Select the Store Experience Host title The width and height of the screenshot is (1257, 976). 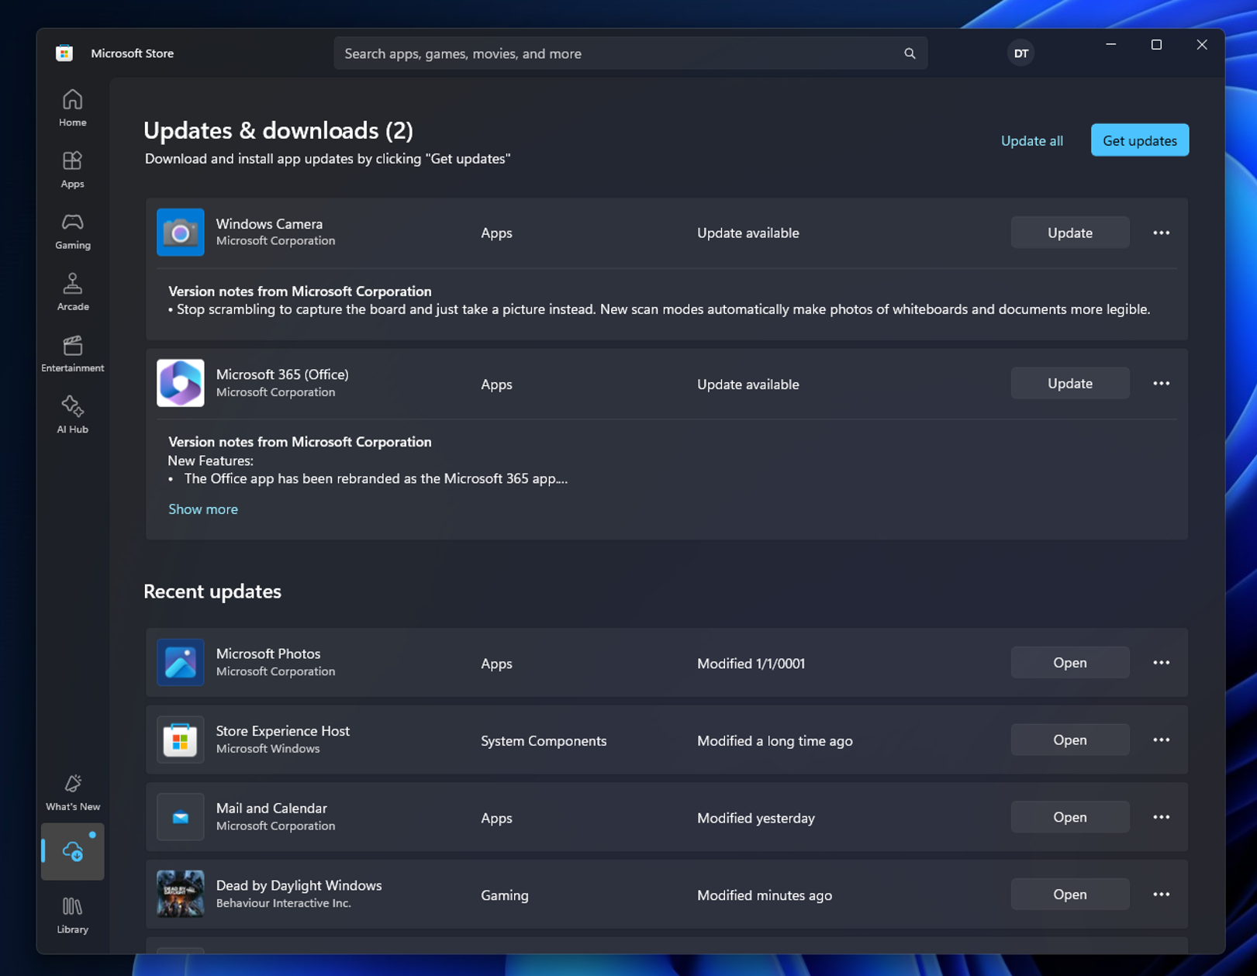(x=282, y=730)
